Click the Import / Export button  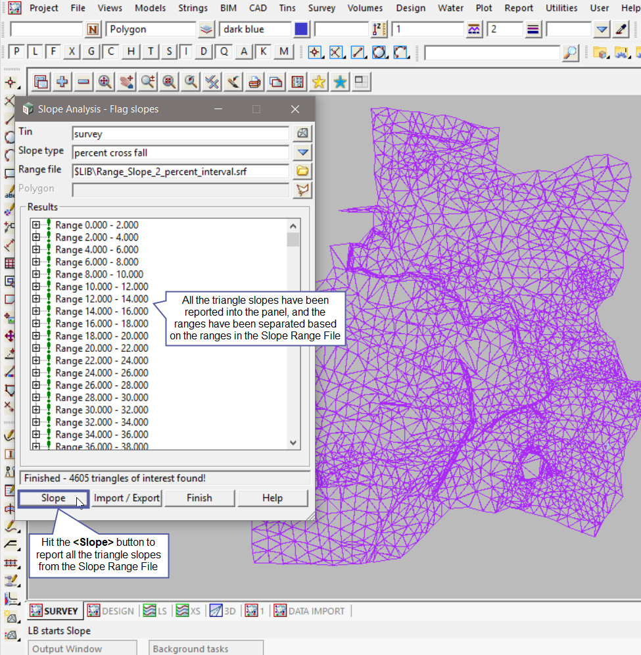(127, 498)
